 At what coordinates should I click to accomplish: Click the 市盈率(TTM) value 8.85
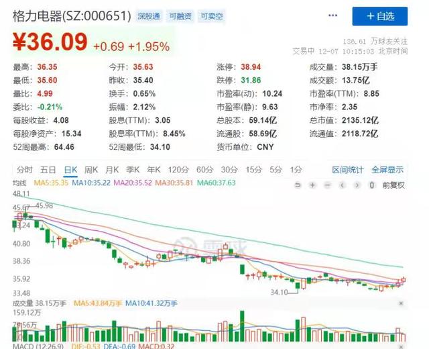(x=371, y=94)
